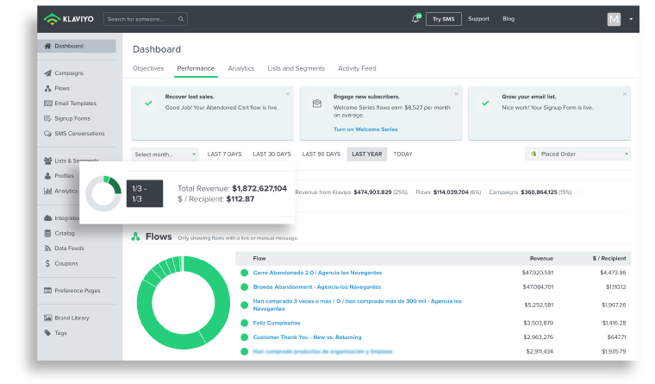This screenshot has width=655, height=384.
Task: Click the Campaigns paper plane icon
Action: (x=47, y=72)
